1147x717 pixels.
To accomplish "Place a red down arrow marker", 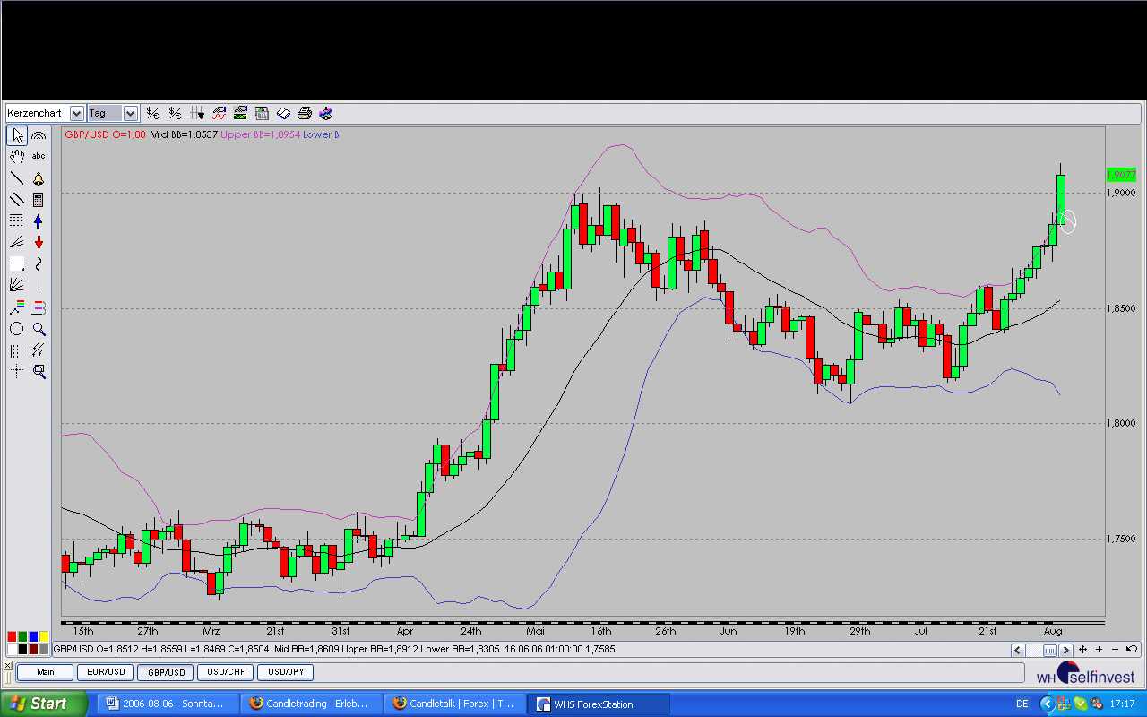I will point(39,243).
